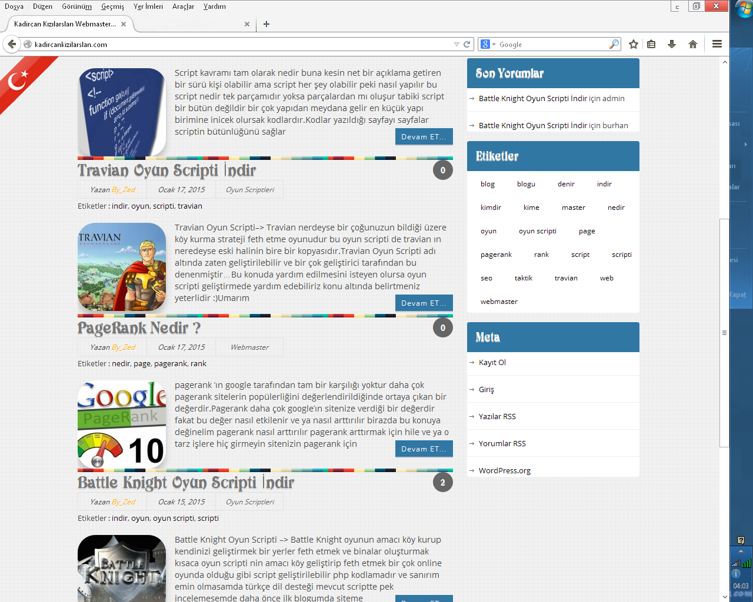Screen dimensions: 753x602
Task: Select the 'oyun scripti' tag in Etiketler
Action: (x=538, y=231)
